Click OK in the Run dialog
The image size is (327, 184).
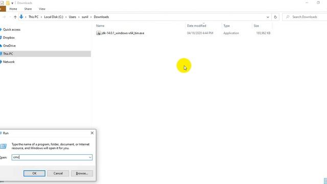coord(34,173)
